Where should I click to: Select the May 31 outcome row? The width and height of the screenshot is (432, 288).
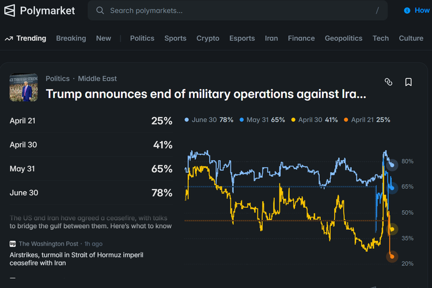point(90,169)
